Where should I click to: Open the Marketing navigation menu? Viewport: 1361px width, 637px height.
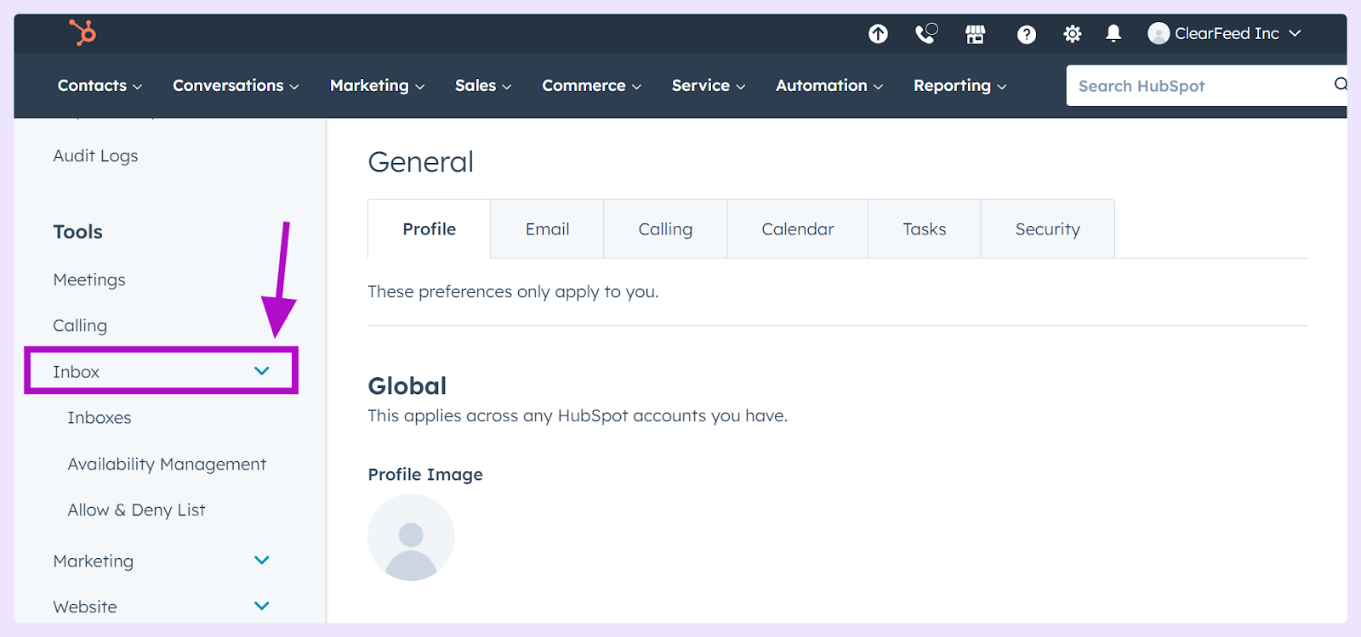tap(377, 86)
